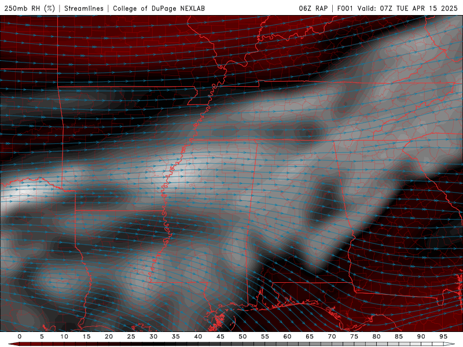The image size is (463, 347).
Task: Click the '250mb RH (%)' title text
Action: pyautogui.click(x=30, y=8)
